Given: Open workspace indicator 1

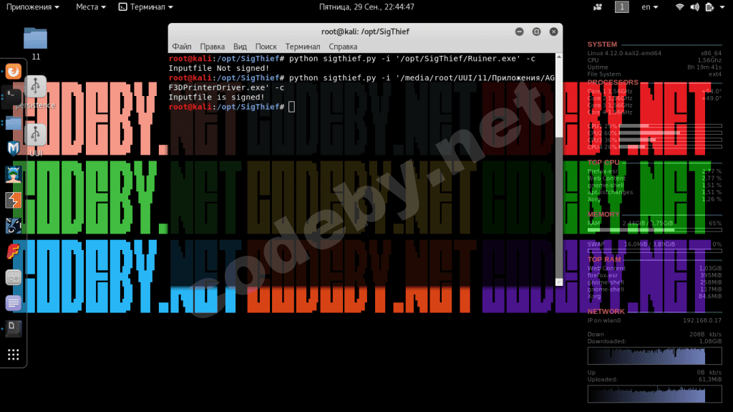Looking at the screenshot, I should click(622, 7).
